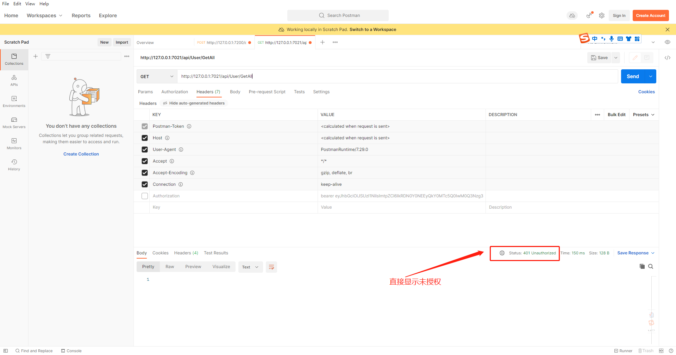Click the Search Postman field
Image resolution: width=676 pixels, height=355 pixels.
pyautogui.click(x=338, y=15)
